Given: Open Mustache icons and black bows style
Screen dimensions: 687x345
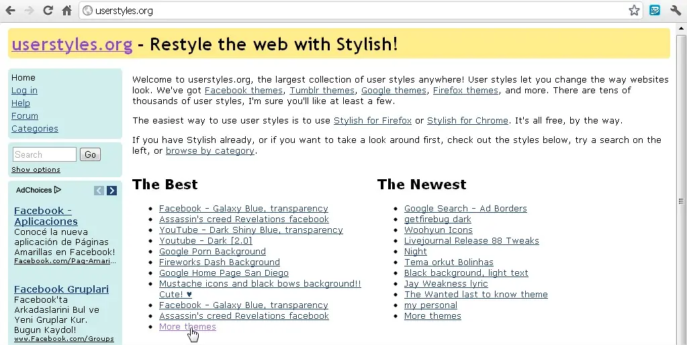Looking at the screenshot, I should click(261, 289).
